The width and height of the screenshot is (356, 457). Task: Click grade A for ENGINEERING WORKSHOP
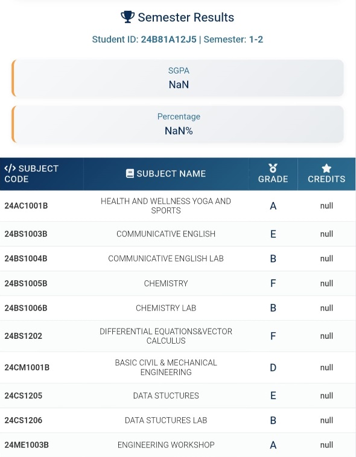pos(273,445)
